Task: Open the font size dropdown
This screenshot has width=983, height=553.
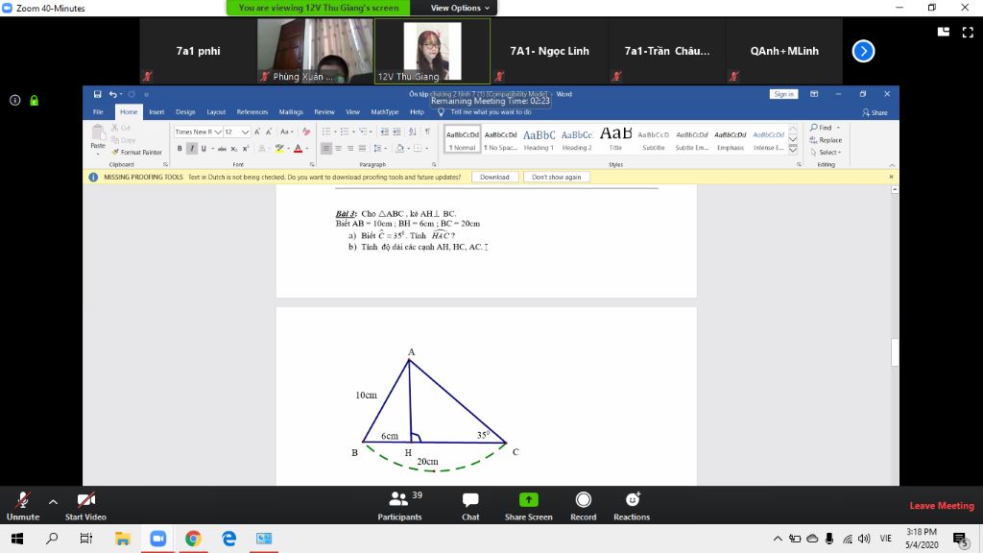Action: click(x=245, y=132)
